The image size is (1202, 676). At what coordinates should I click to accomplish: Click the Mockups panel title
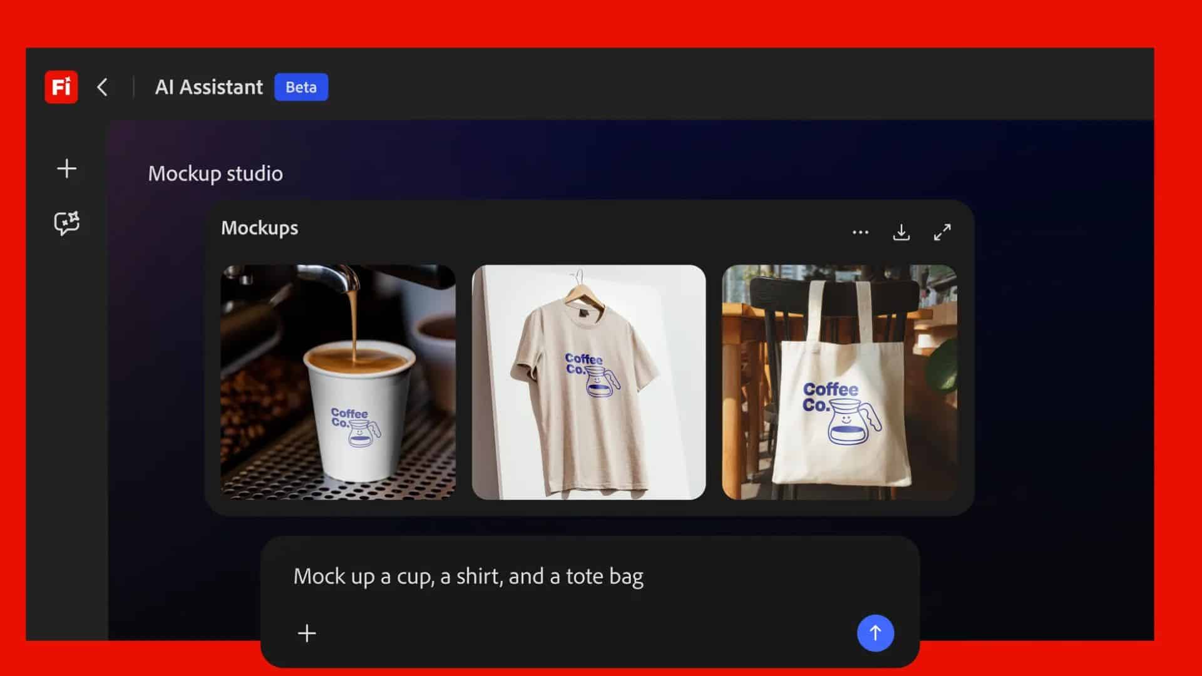259,228
